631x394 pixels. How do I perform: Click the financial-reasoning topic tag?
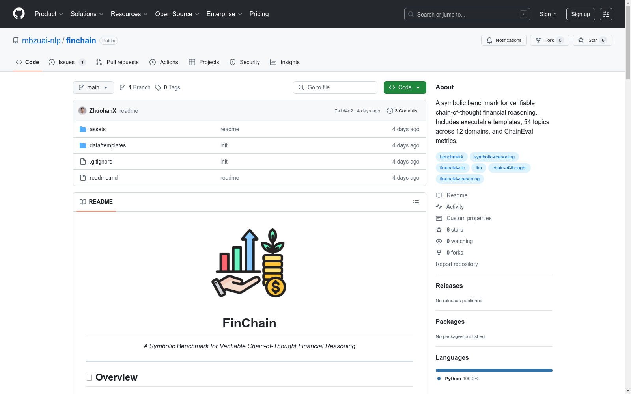click(x=460, y=179)
